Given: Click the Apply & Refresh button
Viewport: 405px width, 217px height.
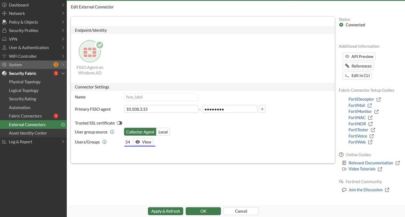Looking at the screenshot, I should coord(165,211).
